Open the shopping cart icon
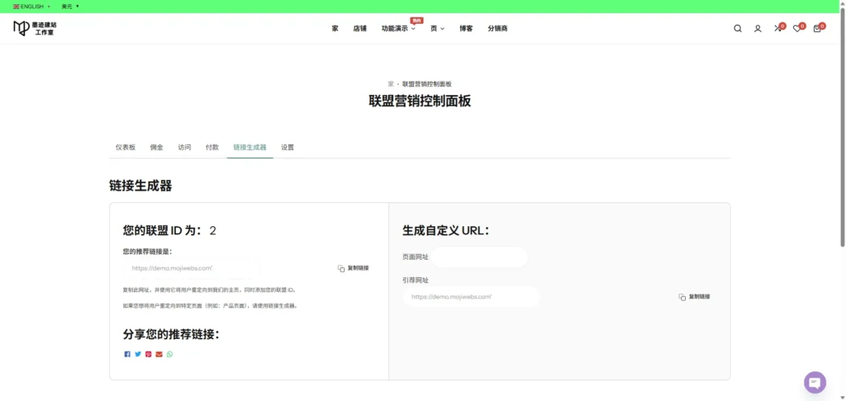Viewport: 846px width, 401px height. pos(817,29)
